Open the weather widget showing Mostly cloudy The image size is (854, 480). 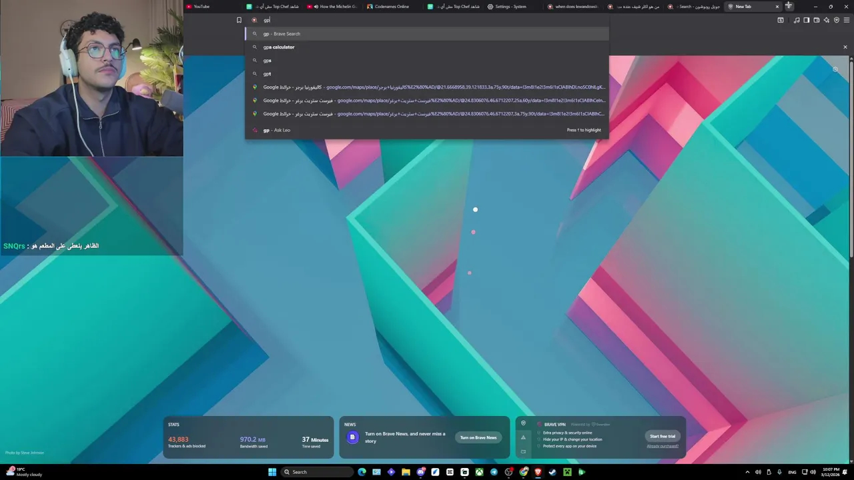(x=24, y=472)
